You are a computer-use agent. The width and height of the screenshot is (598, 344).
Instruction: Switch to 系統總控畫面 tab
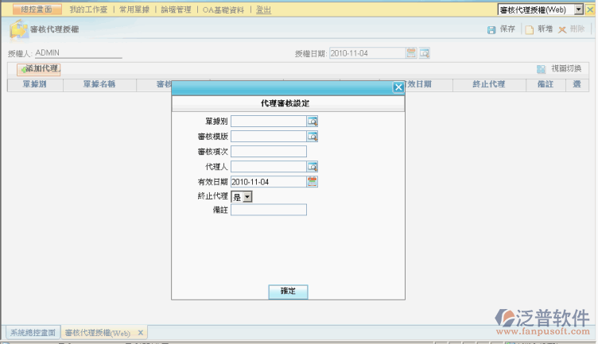coord(33,333)
